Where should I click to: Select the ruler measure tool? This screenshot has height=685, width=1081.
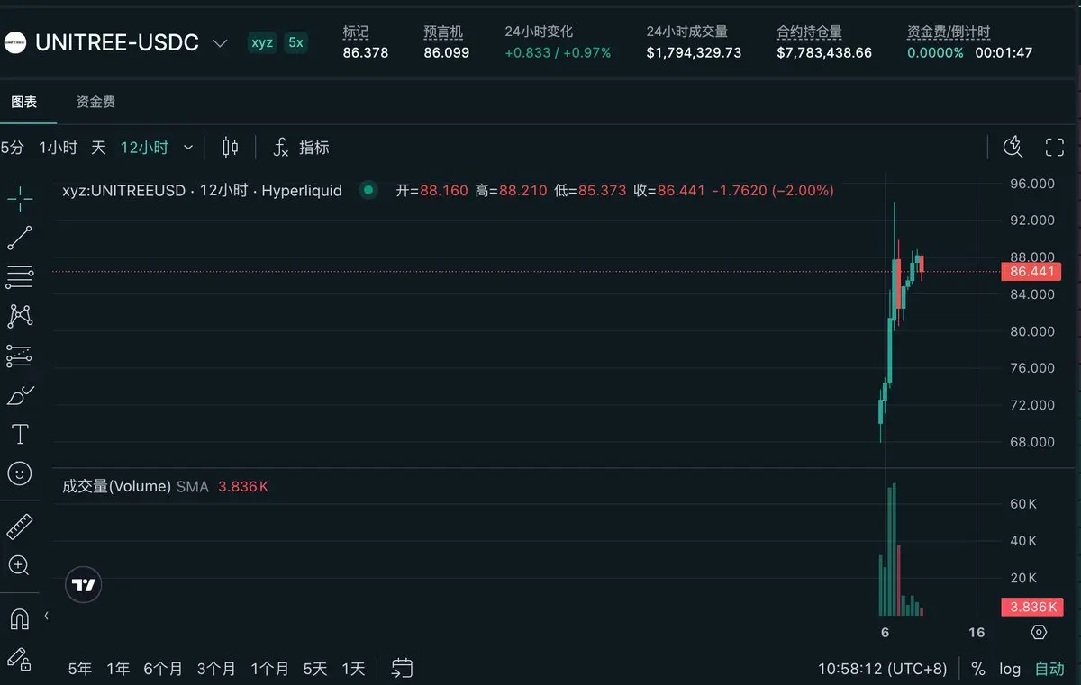20,527
